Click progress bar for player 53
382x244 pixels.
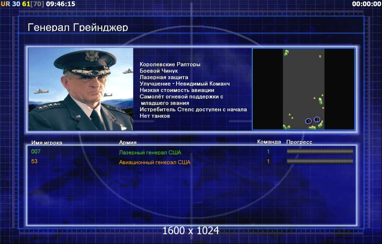[x=320, y=161]
